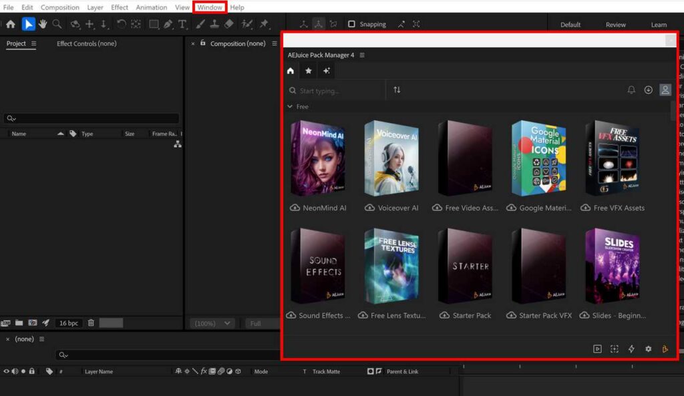Select the Hand tool

pyautogui.click(x=43, y=25)
